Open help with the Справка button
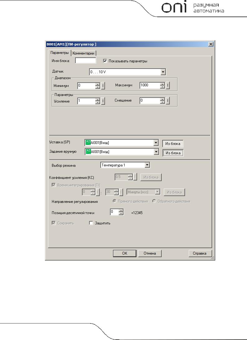Viewport: 247px width, 340px height. click(200, 253)
